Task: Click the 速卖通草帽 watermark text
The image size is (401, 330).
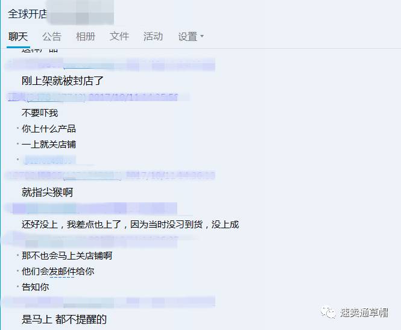Action: coord(364,313)
